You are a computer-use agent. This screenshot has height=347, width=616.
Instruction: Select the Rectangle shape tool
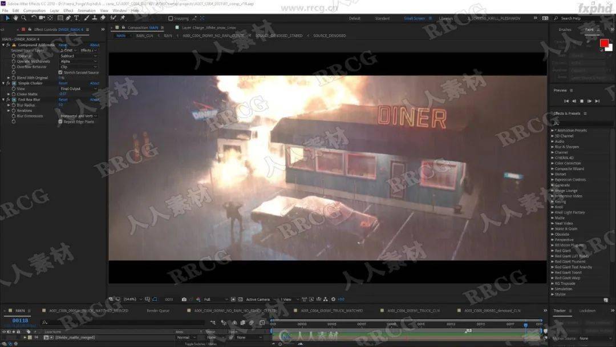pyautogui.click(x=60, y=18)
